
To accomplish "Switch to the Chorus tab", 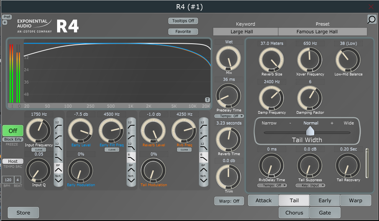I will [294, 213].
